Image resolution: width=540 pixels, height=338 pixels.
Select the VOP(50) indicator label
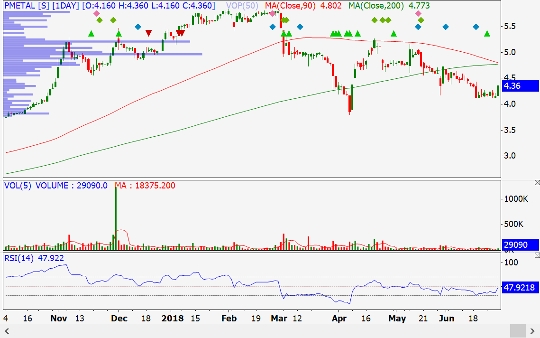tap(243, 6)
